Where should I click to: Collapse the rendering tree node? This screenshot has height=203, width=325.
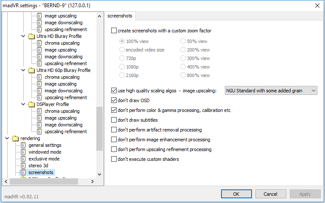pos(7,138)
